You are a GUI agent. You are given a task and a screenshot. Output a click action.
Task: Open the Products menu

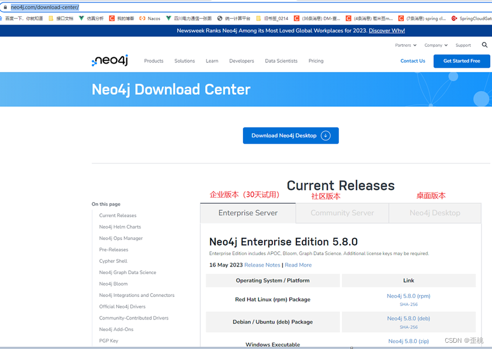point(154,61)
